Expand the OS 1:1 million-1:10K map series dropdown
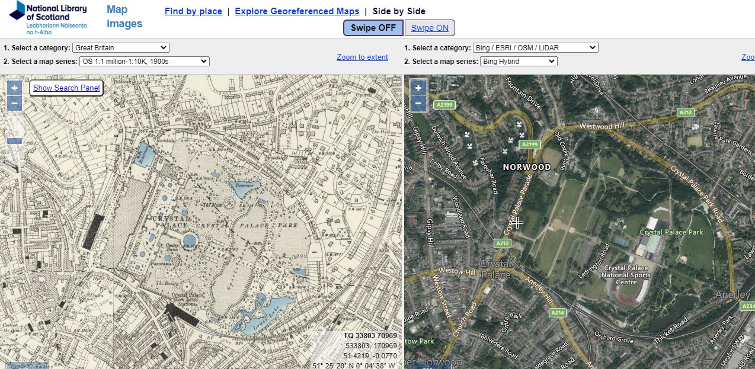755x369 pixels. tap(145, 62)
